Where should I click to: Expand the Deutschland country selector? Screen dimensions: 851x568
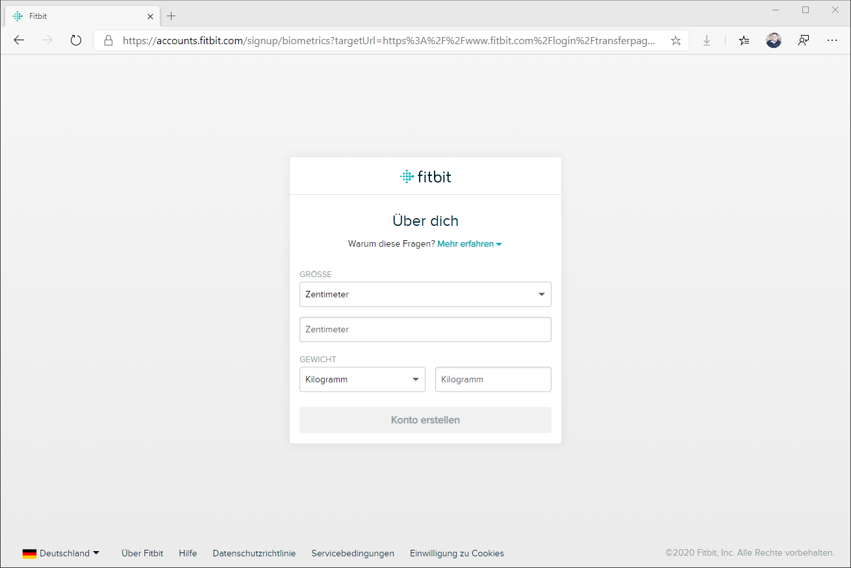(61, 553)
